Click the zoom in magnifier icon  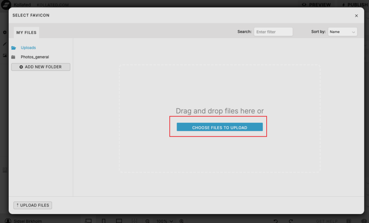point(182,221)
